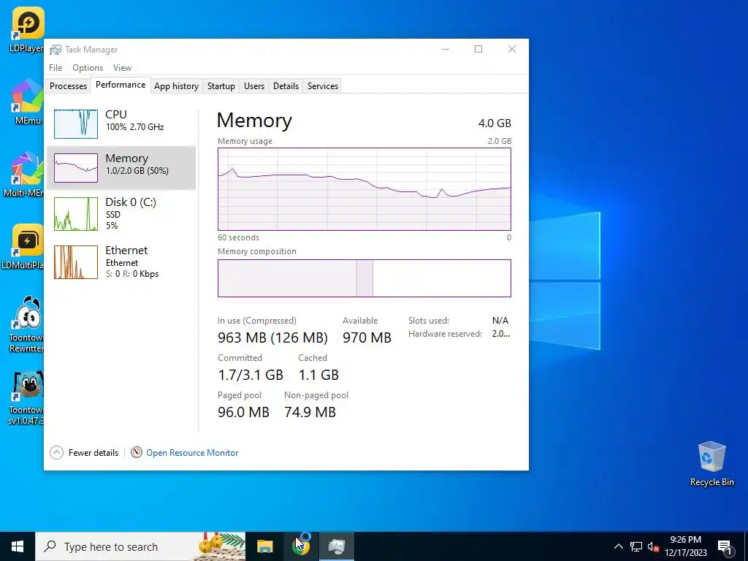Click the Memory usage graph
Viewport: 748px width, 561px height.
365,189
